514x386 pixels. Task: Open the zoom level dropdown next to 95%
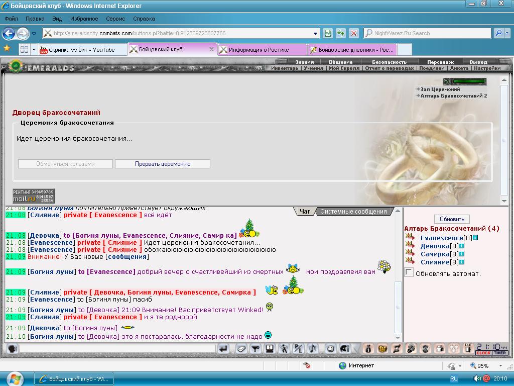point(500,366)
